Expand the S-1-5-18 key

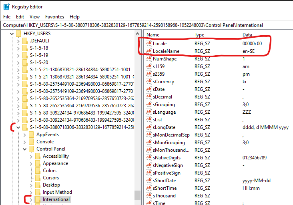18,48
